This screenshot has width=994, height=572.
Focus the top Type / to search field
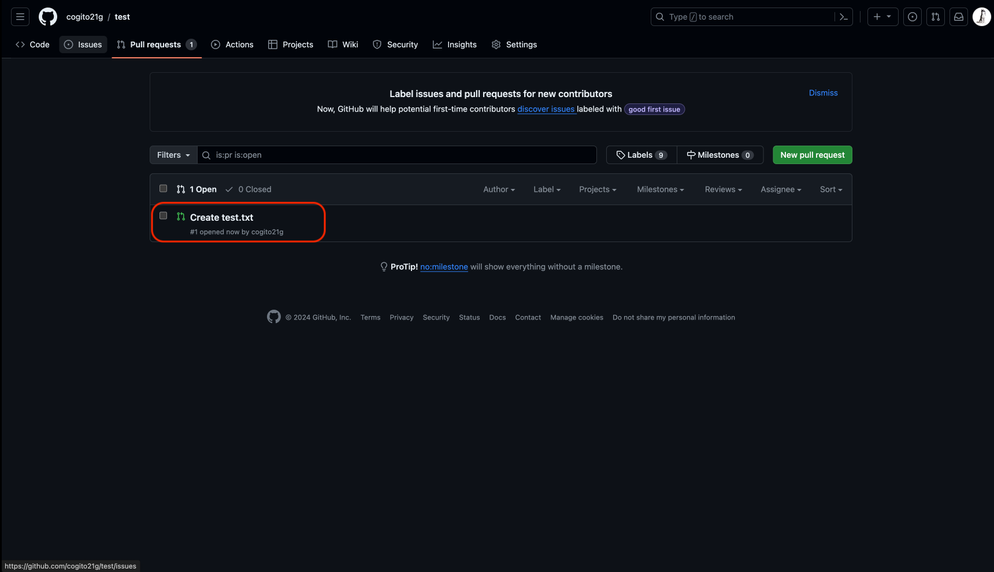pos(751,17)
